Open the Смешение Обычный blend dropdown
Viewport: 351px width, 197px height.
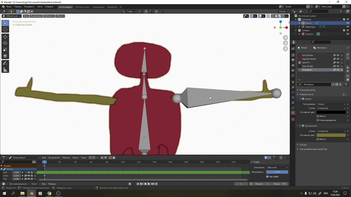[277, 167]
